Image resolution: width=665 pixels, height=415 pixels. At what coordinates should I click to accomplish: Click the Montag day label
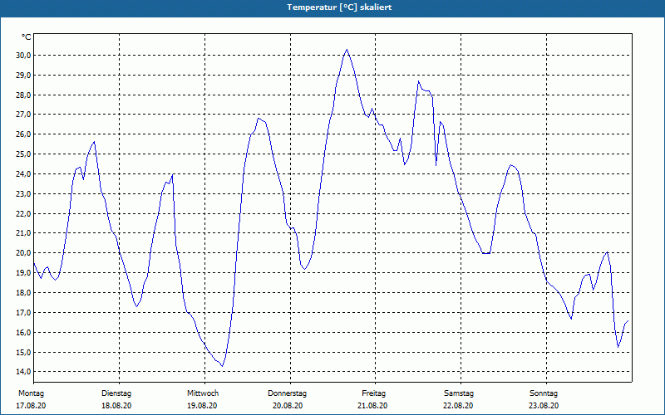click(31, 393)
